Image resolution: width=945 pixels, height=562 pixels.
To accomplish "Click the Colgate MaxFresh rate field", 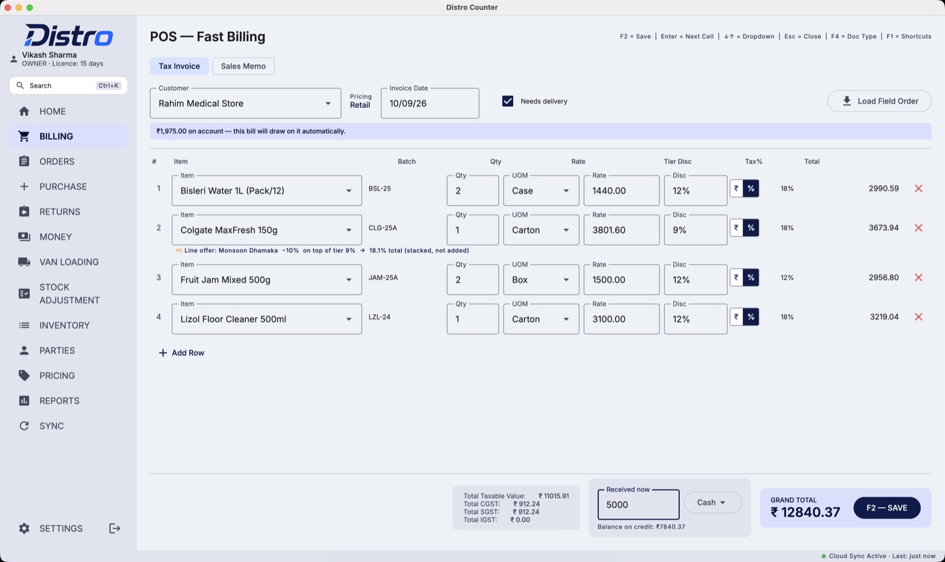I will pyautogui.click(x=621, y=230).
